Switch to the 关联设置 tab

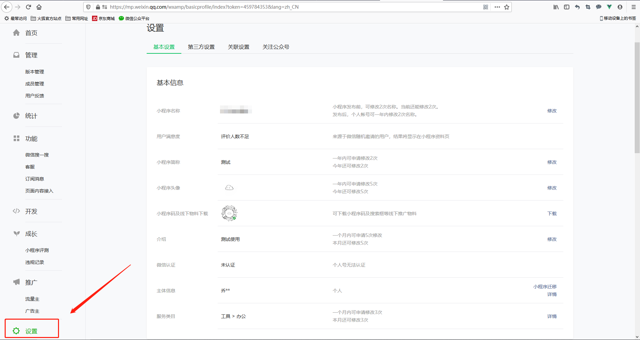pos(238,47)
